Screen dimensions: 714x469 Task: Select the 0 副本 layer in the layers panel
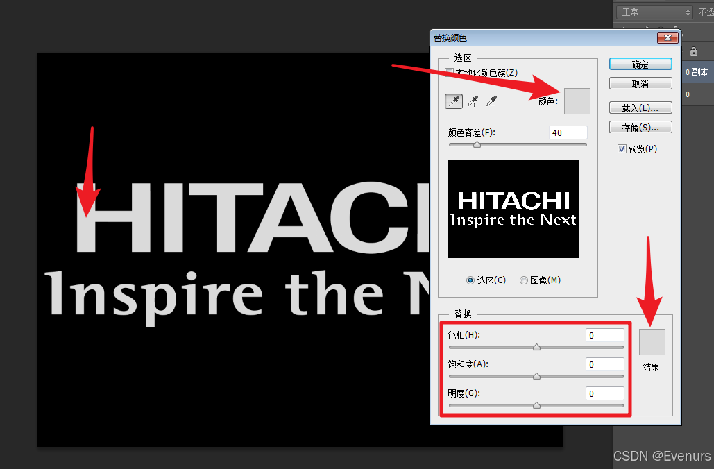[x=697, y=72]
